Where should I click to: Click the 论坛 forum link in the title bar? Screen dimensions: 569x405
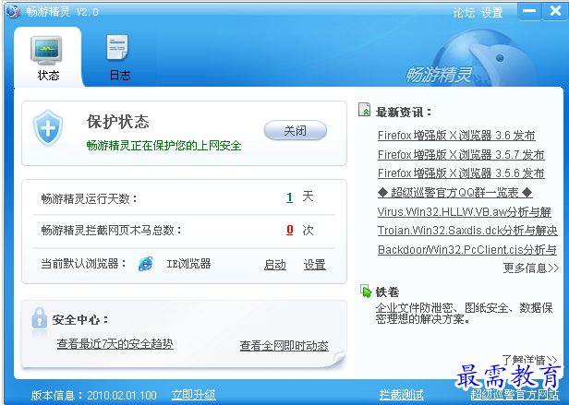pyautogui.click(x=464, y=13)
